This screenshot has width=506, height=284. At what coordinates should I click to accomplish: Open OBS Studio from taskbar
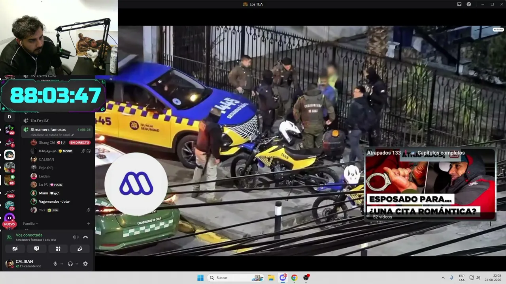click(306, 278)
